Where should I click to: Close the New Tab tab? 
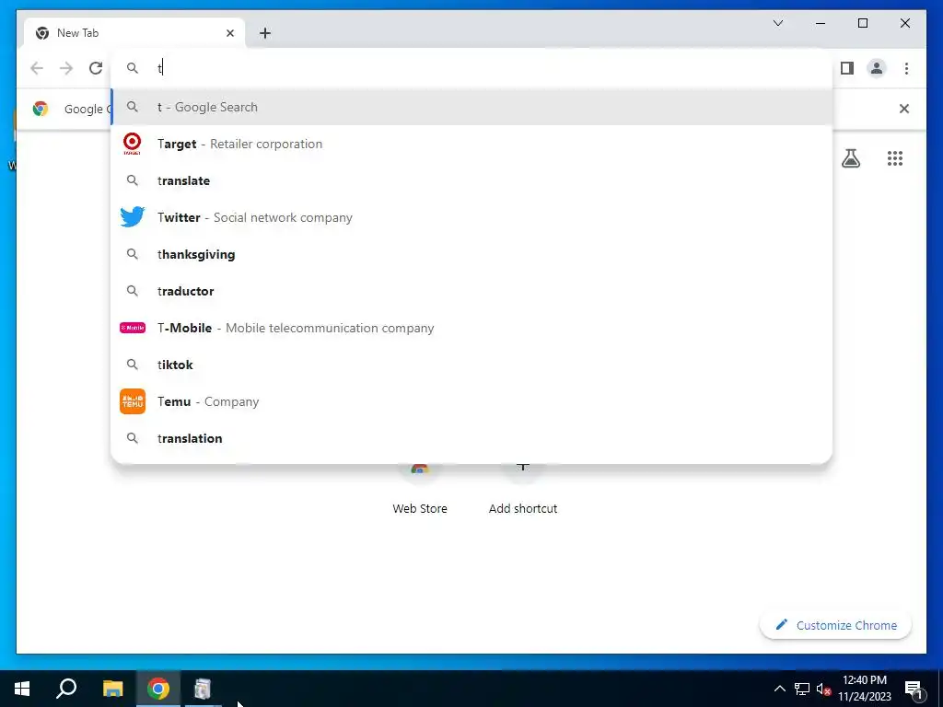[229, 33]
